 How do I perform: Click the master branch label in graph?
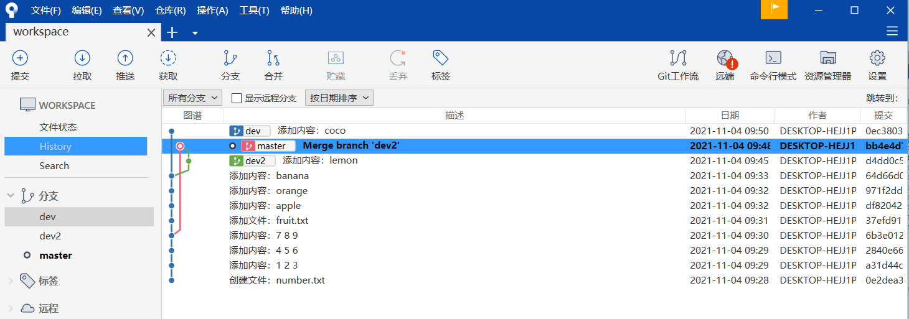(268, 146)
